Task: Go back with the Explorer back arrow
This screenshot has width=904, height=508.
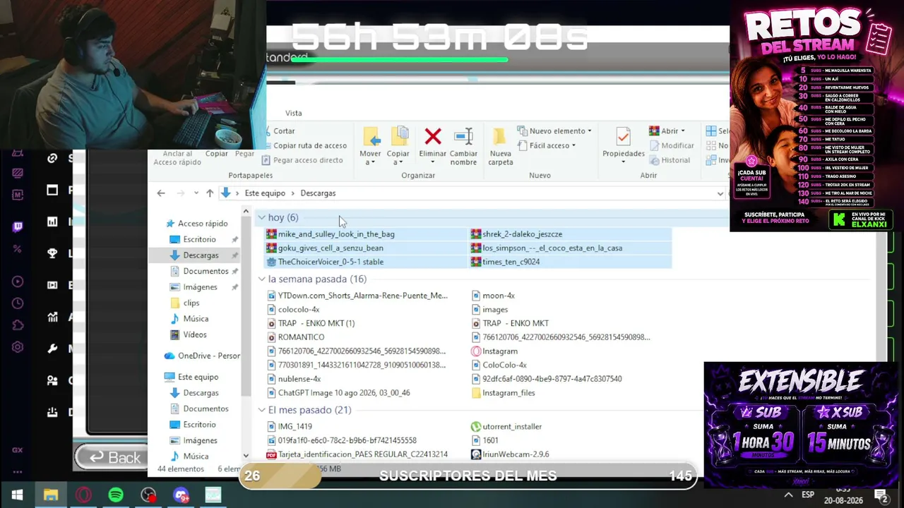Action: 161,193
